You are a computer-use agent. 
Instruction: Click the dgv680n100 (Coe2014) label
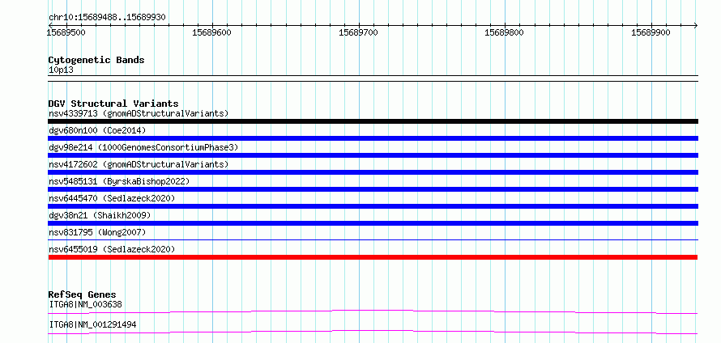point(97,130)
